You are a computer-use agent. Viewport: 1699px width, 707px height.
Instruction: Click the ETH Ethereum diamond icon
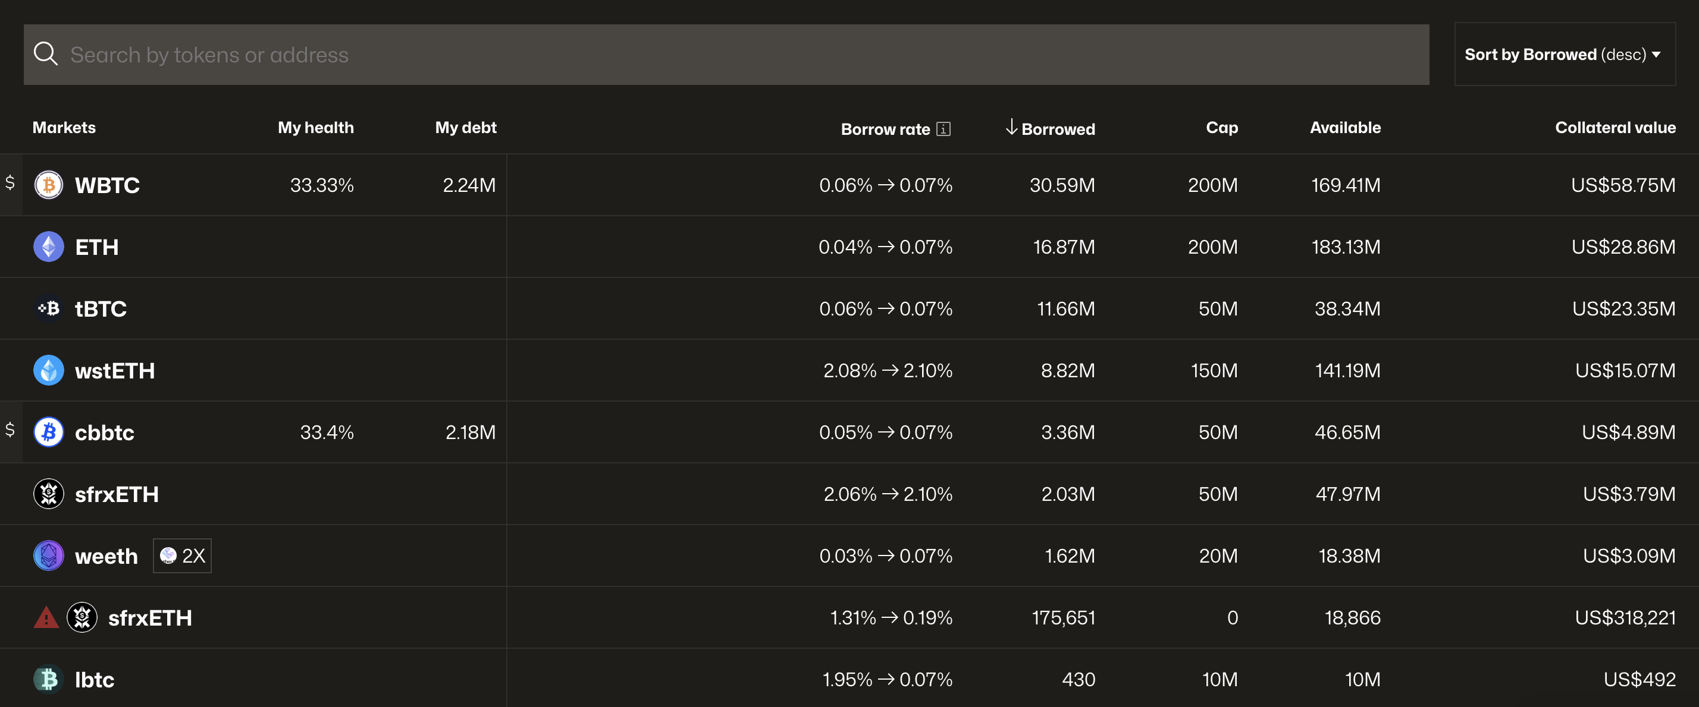tap(48, 247)
